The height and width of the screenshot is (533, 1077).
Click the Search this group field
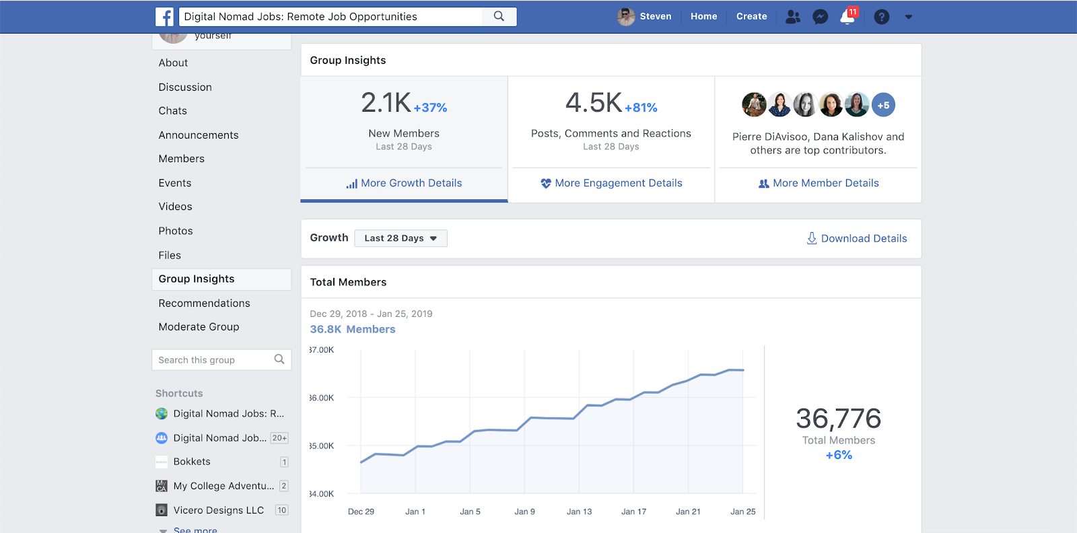click(x=221, y=360)
